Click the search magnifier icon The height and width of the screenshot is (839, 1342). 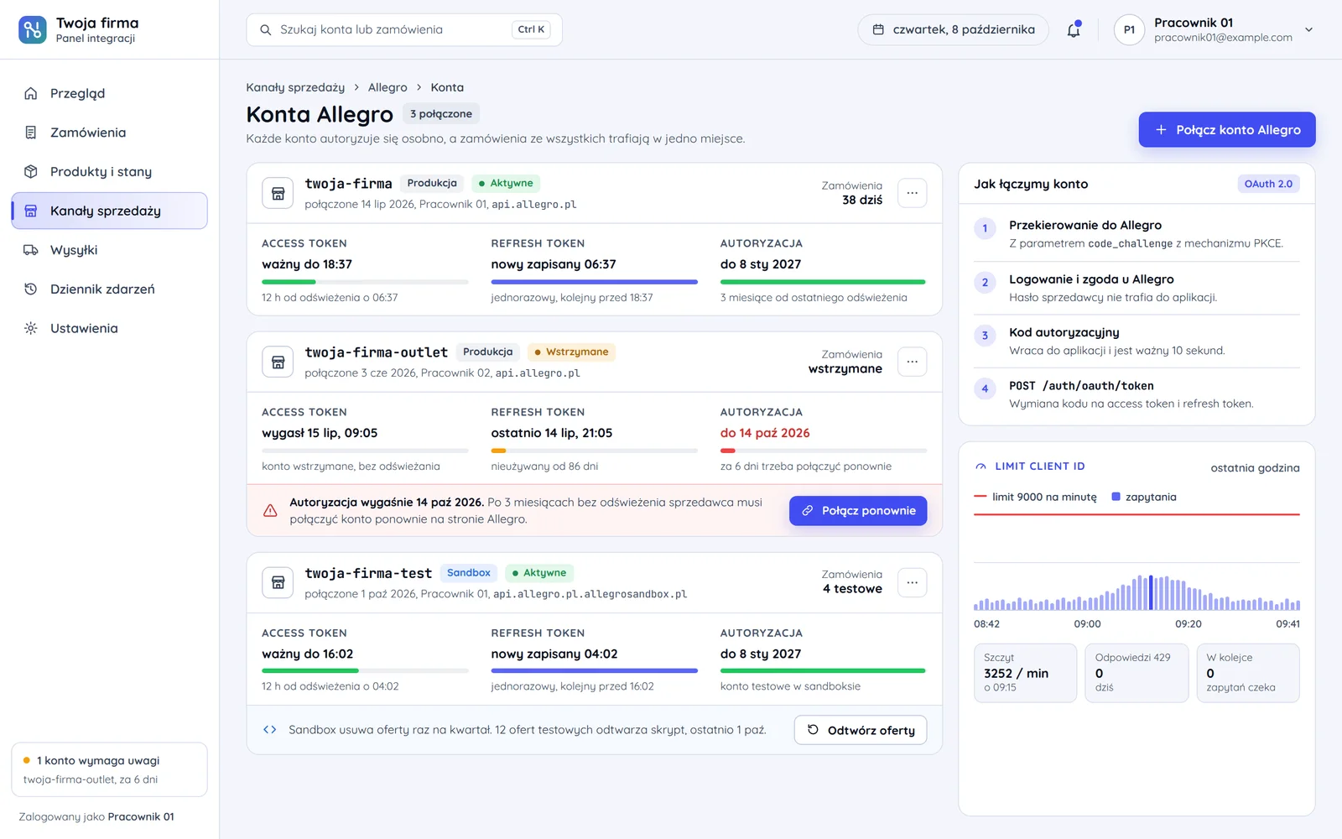point(265,29)
